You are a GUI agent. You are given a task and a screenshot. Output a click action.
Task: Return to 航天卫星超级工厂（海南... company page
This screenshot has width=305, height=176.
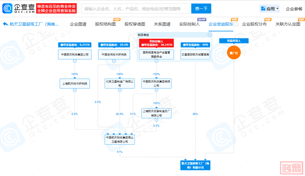pos(34,24)
